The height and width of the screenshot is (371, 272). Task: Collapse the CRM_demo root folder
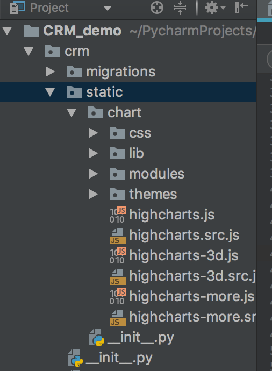(7, 31)
